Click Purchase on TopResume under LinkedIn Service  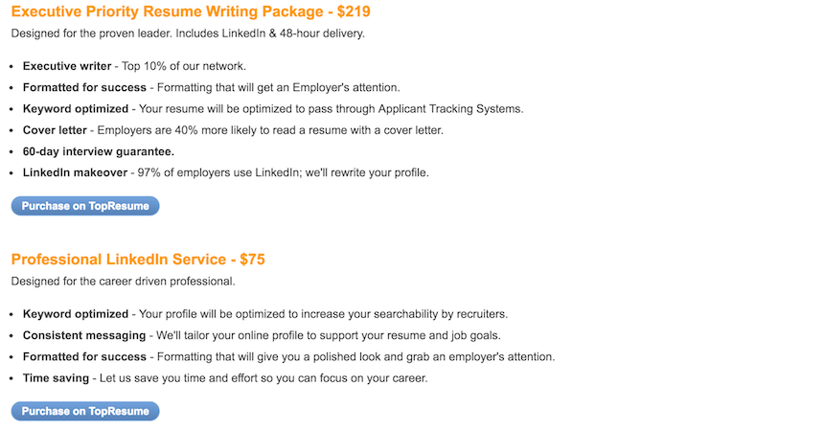coord(85,411)
